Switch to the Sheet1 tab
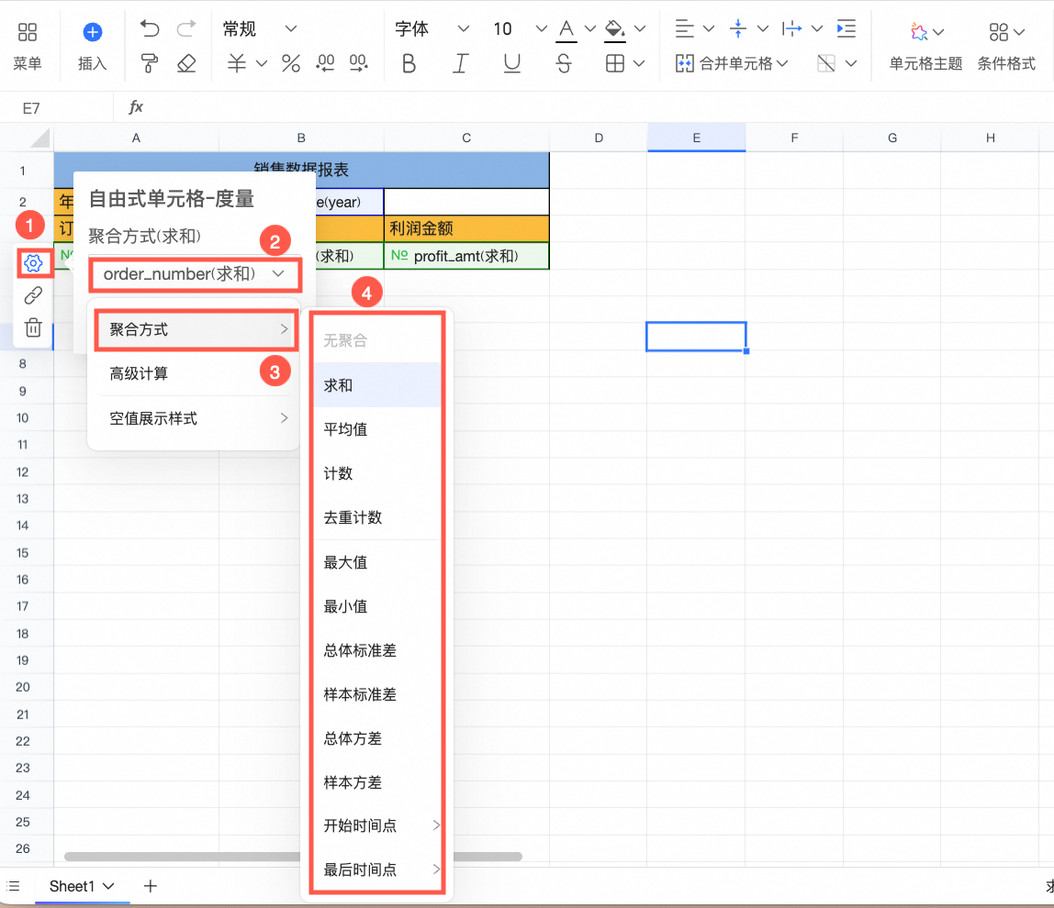The width and height of the screenshot is (1054, 908). point(72,886)
